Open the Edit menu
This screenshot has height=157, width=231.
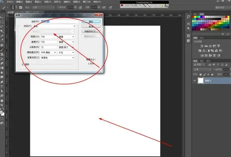click(x=19, y=2)
